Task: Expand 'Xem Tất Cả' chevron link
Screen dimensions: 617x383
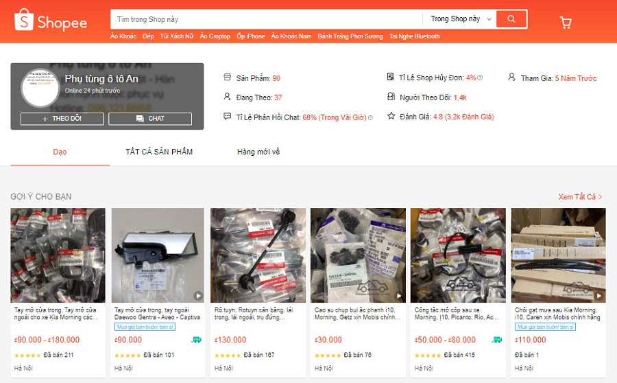Action: 580,196
